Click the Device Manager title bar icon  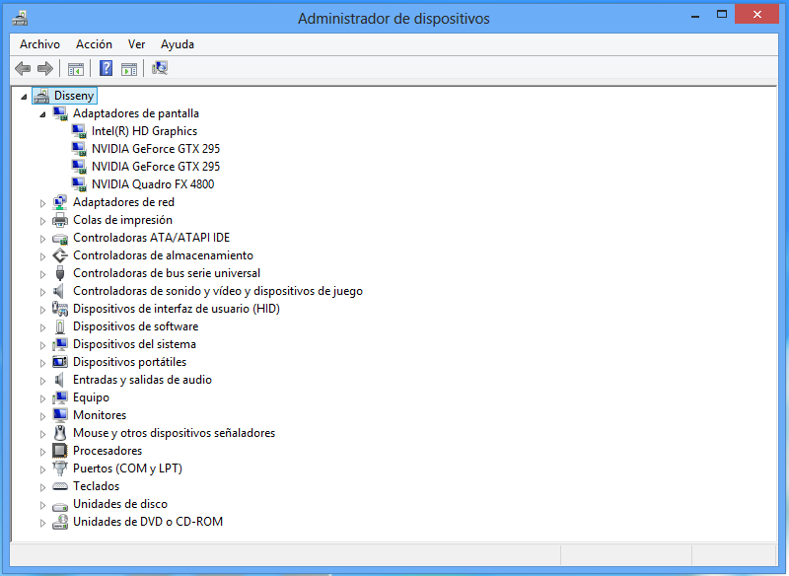pos(20,19)
